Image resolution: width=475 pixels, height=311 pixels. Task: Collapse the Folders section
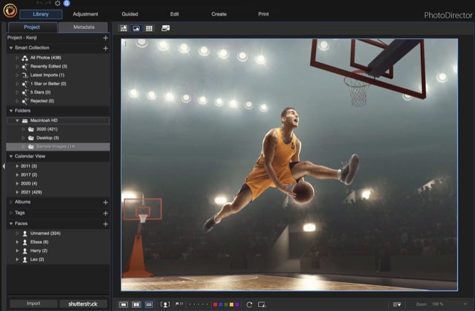pos(11,111)
